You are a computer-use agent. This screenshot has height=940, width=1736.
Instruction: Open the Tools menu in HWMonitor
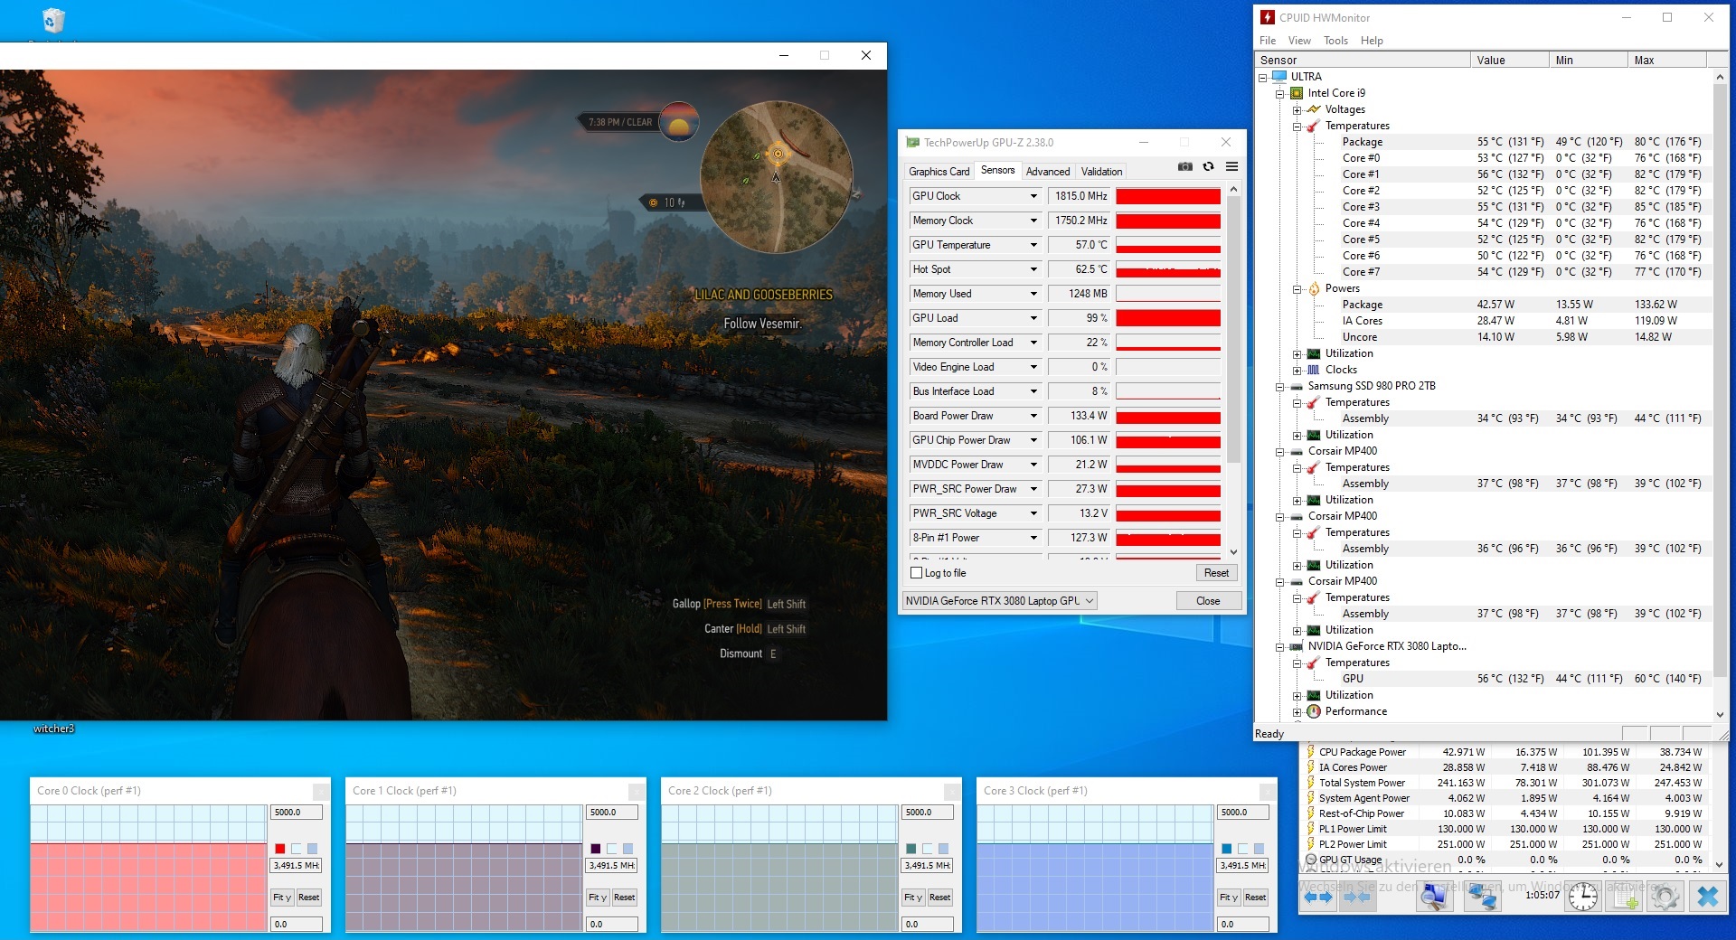1335,41
